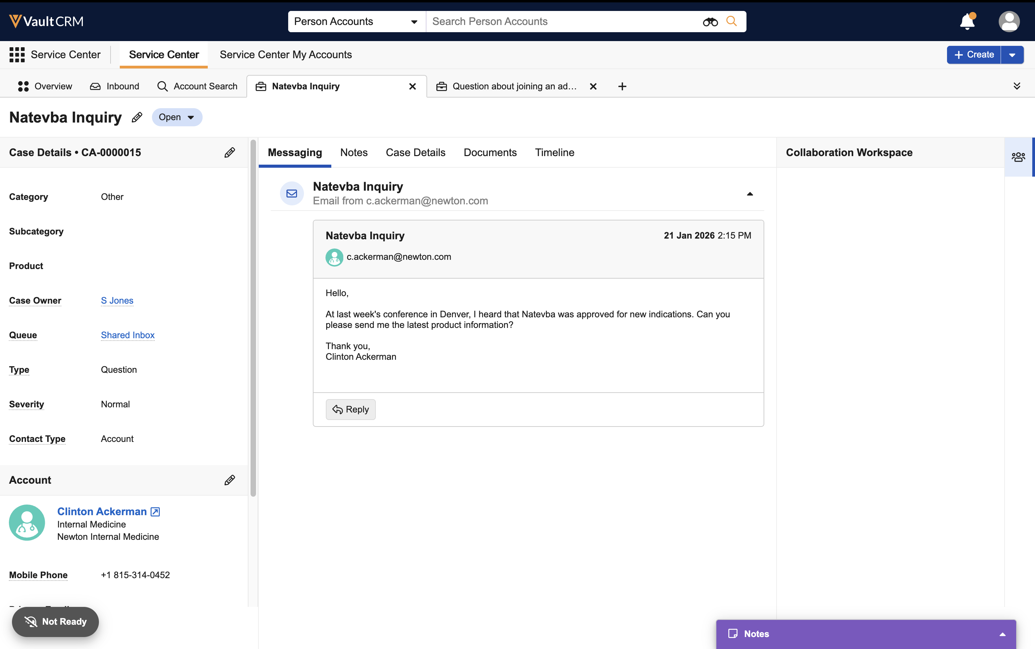Click the Search Person Accounts field
Image resolution: width=1035 pixels, height=649 pixels.
[562, 22]
